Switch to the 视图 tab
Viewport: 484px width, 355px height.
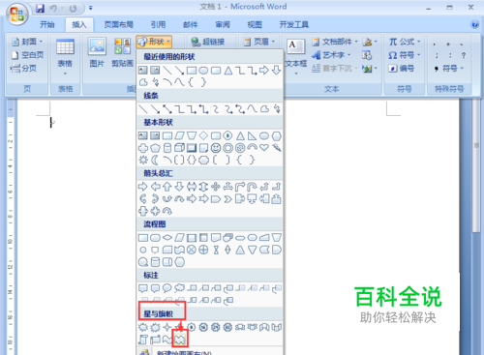click(x=255, y=24)
